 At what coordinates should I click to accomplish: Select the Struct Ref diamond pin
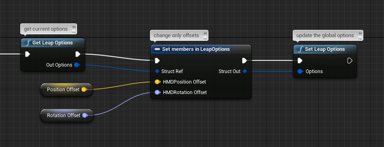point(157,71)
